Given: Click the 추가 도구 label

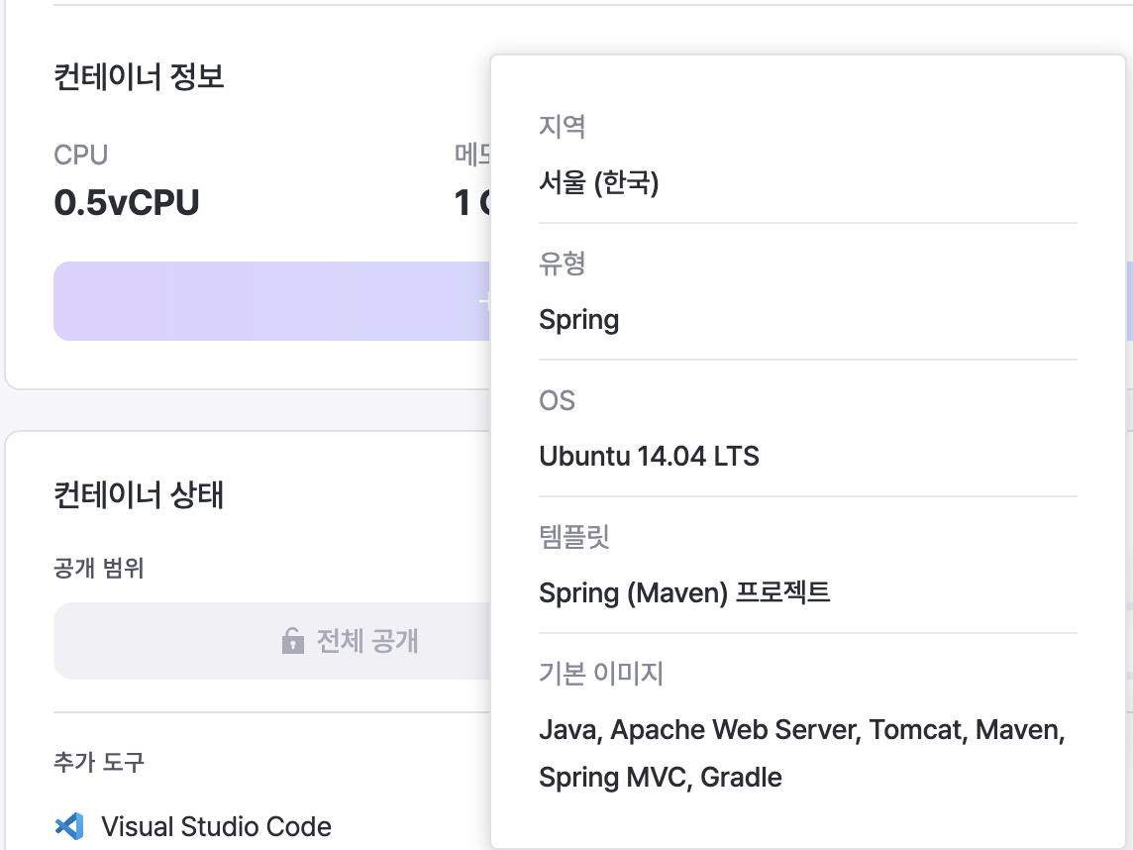Looking at the screenshot, I should point(99,762).
